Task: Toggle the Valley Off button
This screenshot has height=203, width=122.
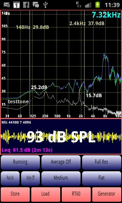Action: pos(30,179)
